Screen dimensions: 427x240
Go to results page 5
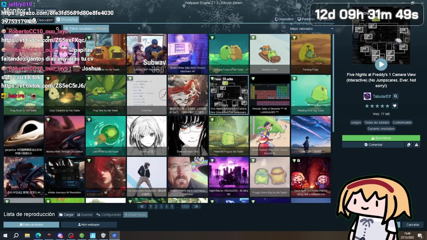pyautogui.click(x=172, y=206)
